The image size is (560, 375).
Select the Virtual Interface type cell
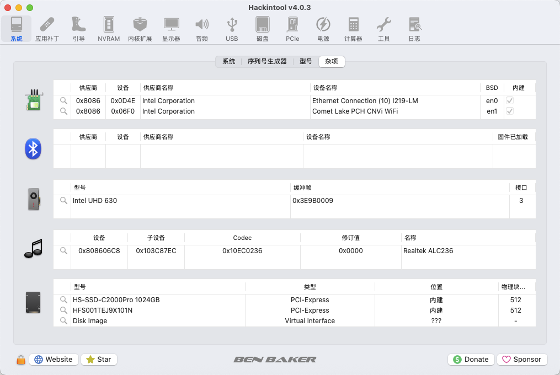pyautogui.click(x=310, y=321)
